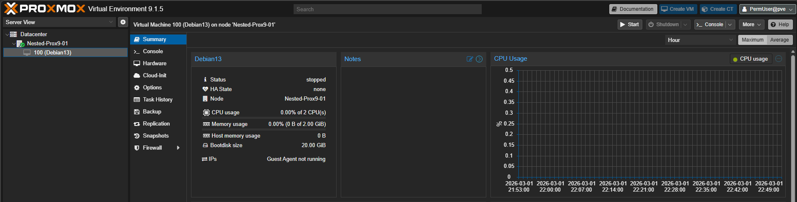Open the More actions menu

(752, 25)
